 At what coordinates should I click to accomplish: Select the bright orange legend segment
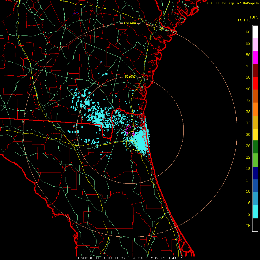(x=255, y=109)
